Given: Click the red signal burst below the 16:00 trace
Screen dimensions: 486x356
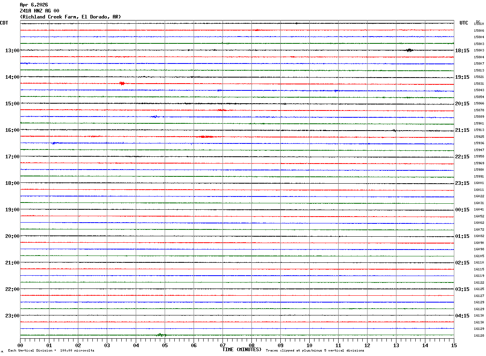Looking at the screenshot, I should tap(206, 137).
